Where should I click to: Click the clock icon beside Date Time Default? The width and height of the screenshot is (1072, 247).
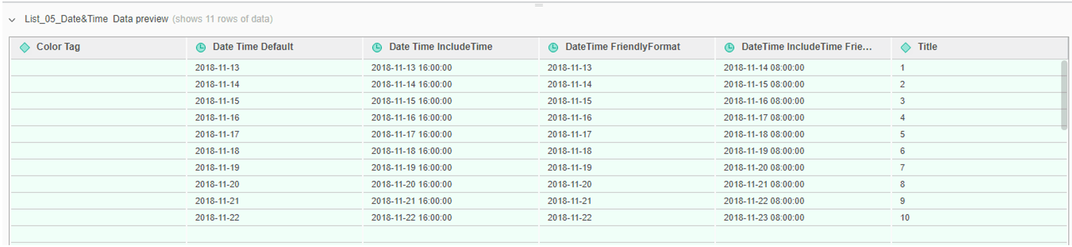click(x=201, y=47)
